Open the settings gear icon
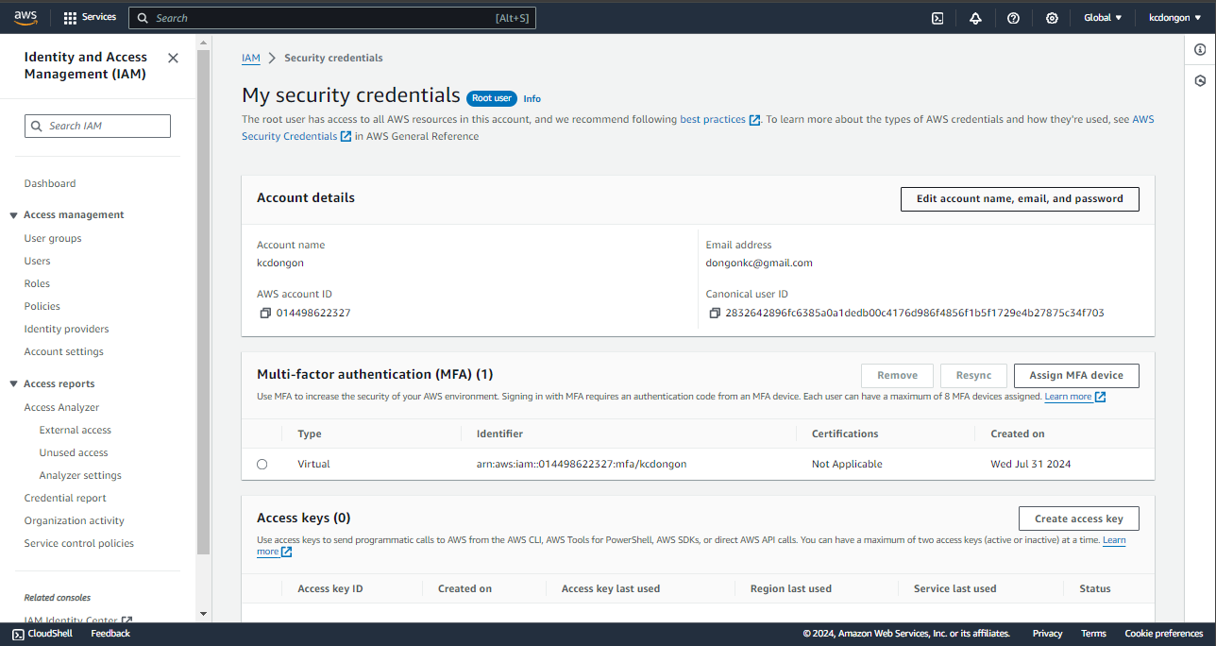This screenshot has height=646, width=1216. point(1052,18)
